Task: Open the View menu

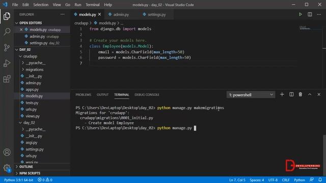Action: click(57, 5)
